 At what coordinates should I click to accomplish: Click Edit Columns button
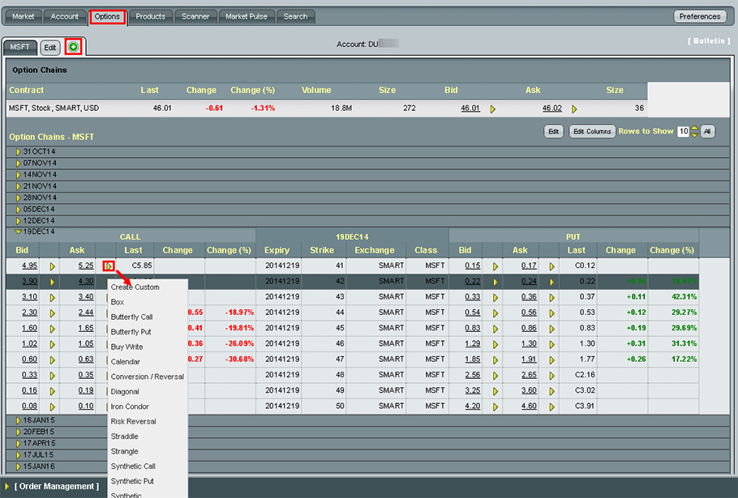coord(592,131)
